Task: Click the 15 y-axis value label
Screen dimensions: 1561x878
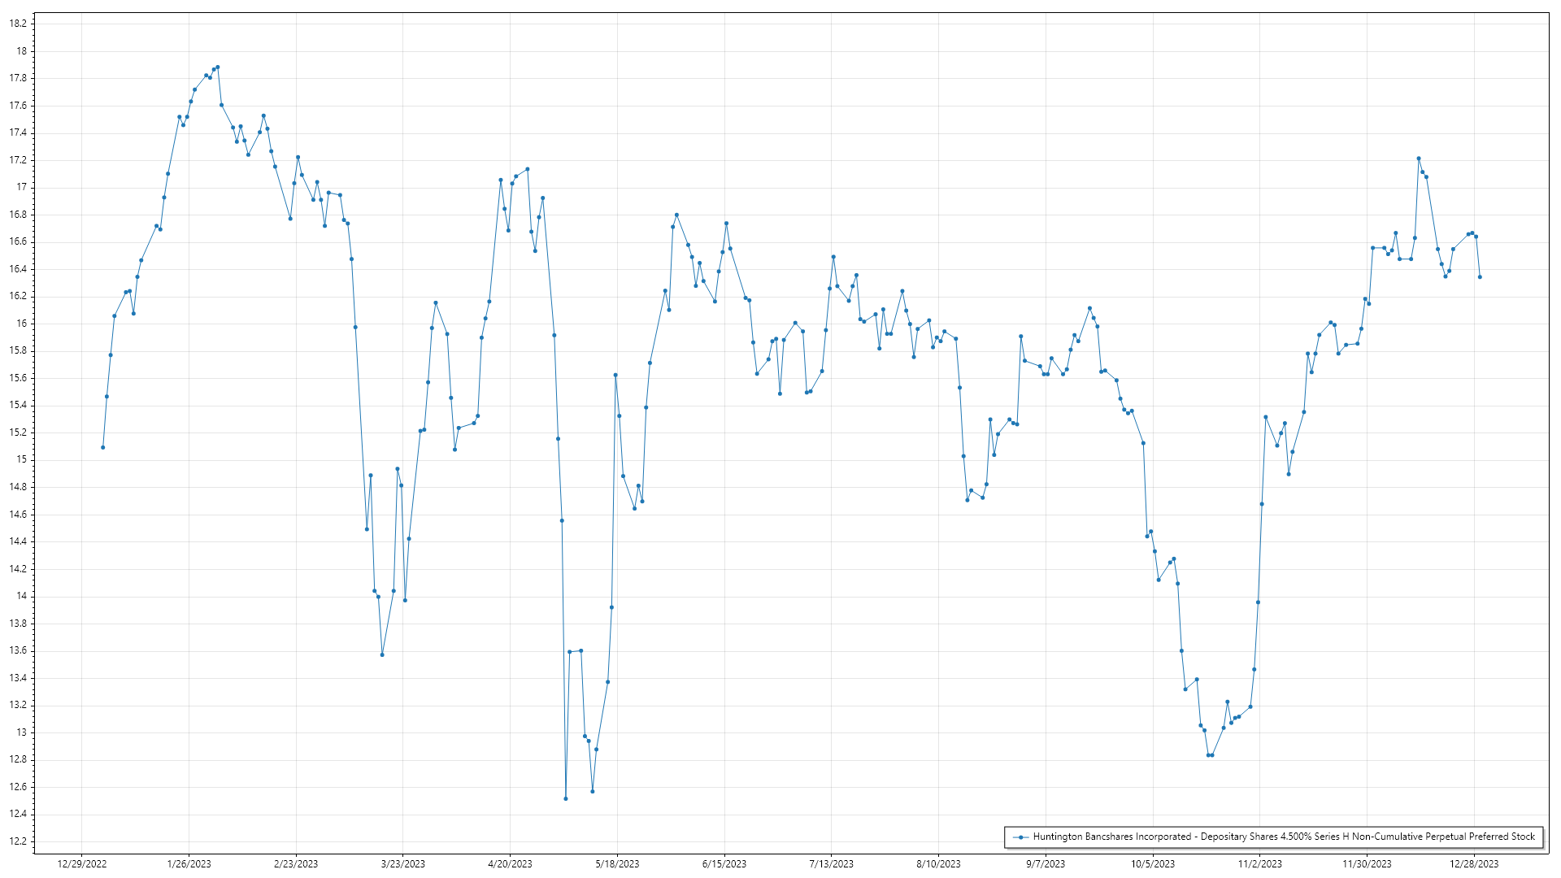Action: 22,459
